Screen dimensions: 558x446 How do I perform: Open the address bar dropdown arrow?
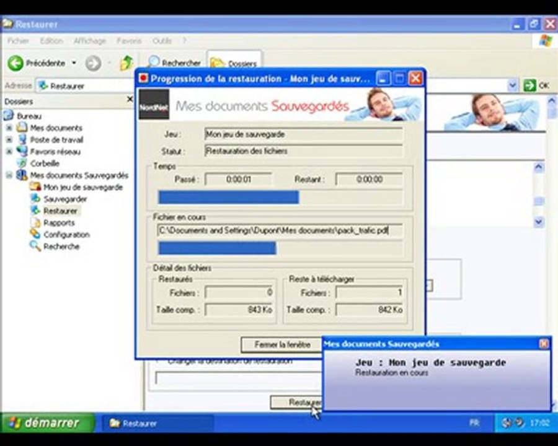513,85
